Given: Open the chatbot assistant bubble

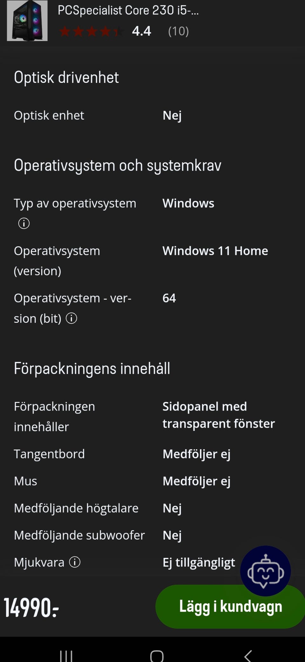Looking at the screenshot, I should pyautogui.click(x=265, y=571).
